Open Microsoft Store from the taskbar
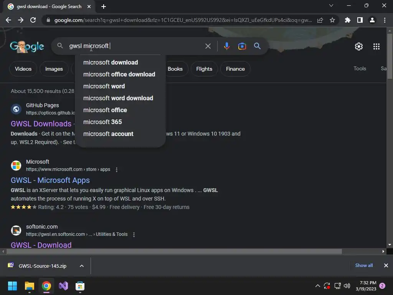393x295 pixels. 80,286
